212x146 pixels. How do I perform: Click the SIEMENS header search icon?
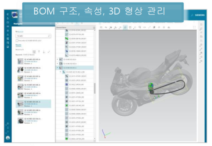coord(192,15)
